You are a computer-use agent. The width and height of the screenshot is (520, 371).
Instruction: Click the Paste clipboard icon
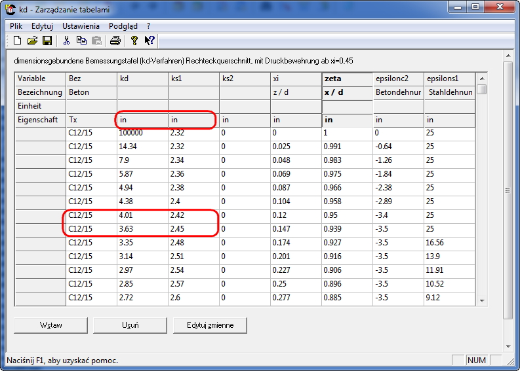[x=96, y=41]
